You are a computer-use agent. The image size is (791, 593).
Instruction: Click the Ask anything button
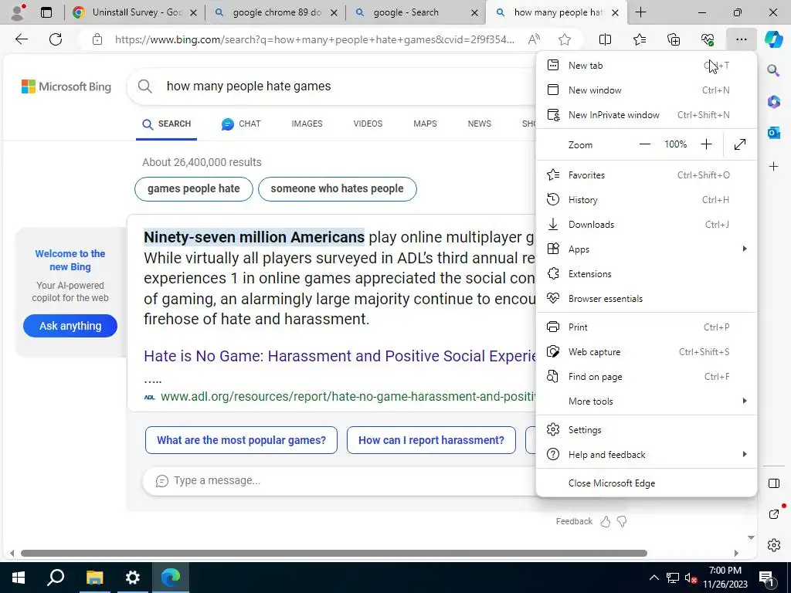click(70, 326)
